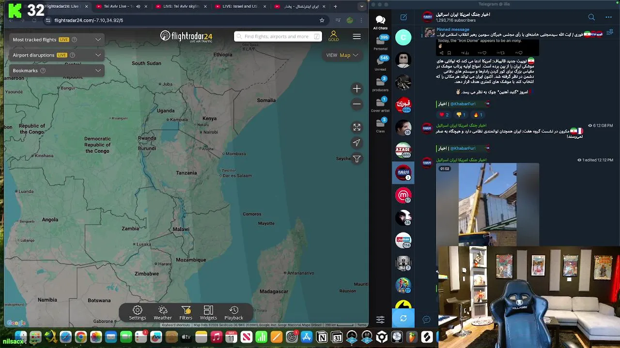The image size is (620, 348).
Task: Open Music app from the Dock
Action: point(217,337)
